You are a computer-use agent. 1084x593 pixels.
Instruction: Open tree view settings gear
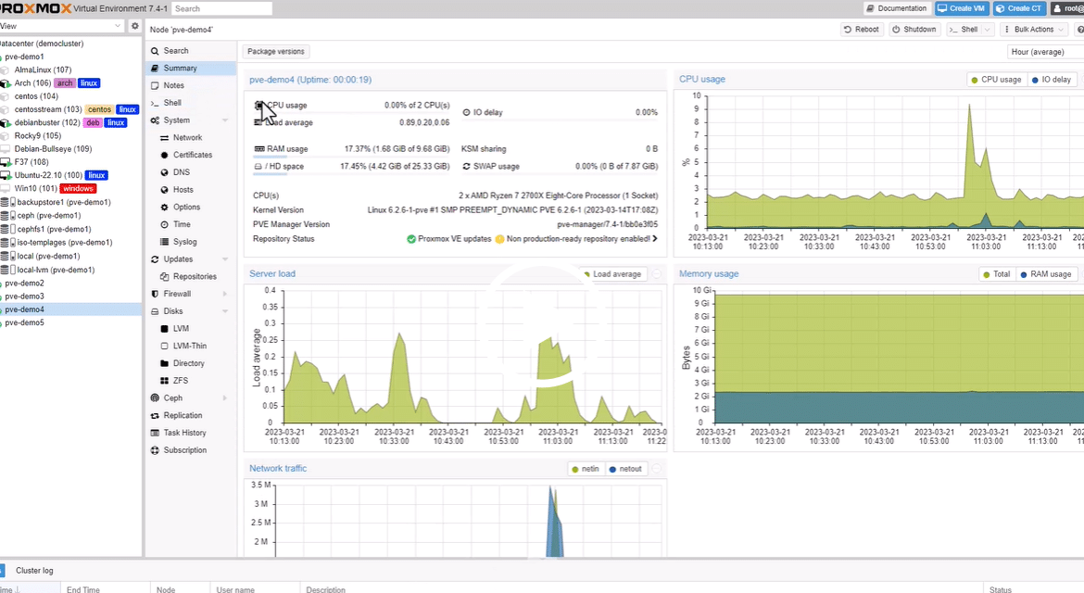pyautogui.click(x=135, y=26)
